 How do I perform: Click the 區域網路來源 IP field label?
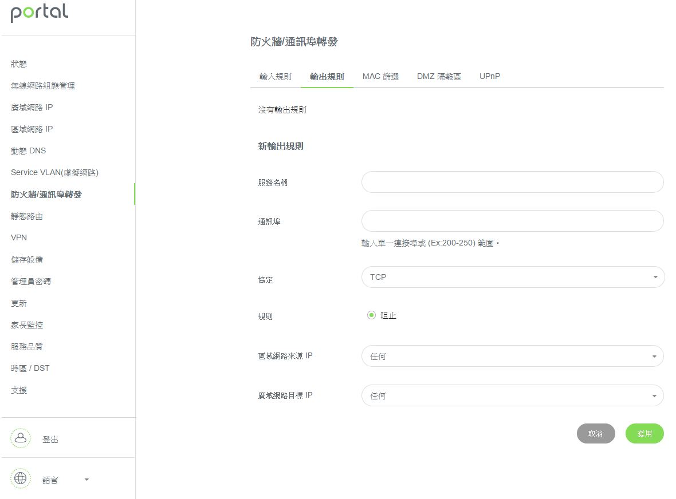[285, 356]
